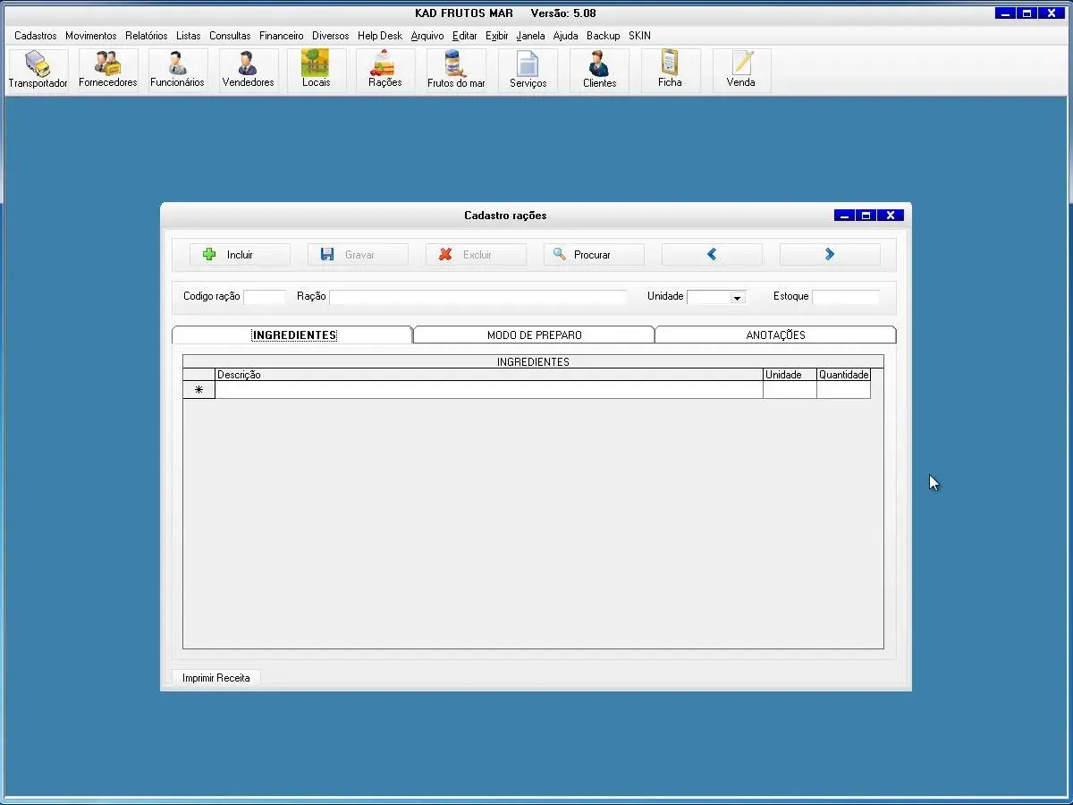Image resolution: width=1073 pixels, height=805 pixels.
Task: Click the Descrição column header
Action: click(489, 375)
